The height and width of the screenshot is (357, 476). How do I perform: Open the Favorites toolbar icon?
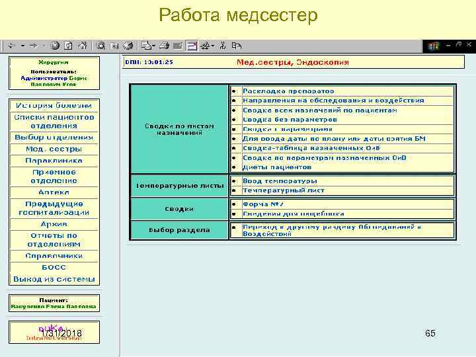click(114, 46)
